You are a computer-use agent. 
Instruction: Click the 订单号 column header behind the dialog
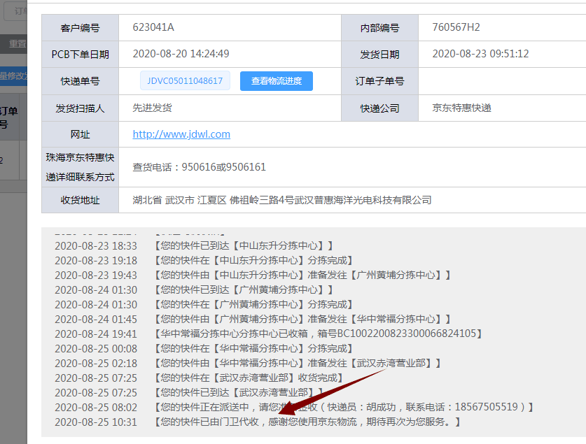click(x=8, y=117)
